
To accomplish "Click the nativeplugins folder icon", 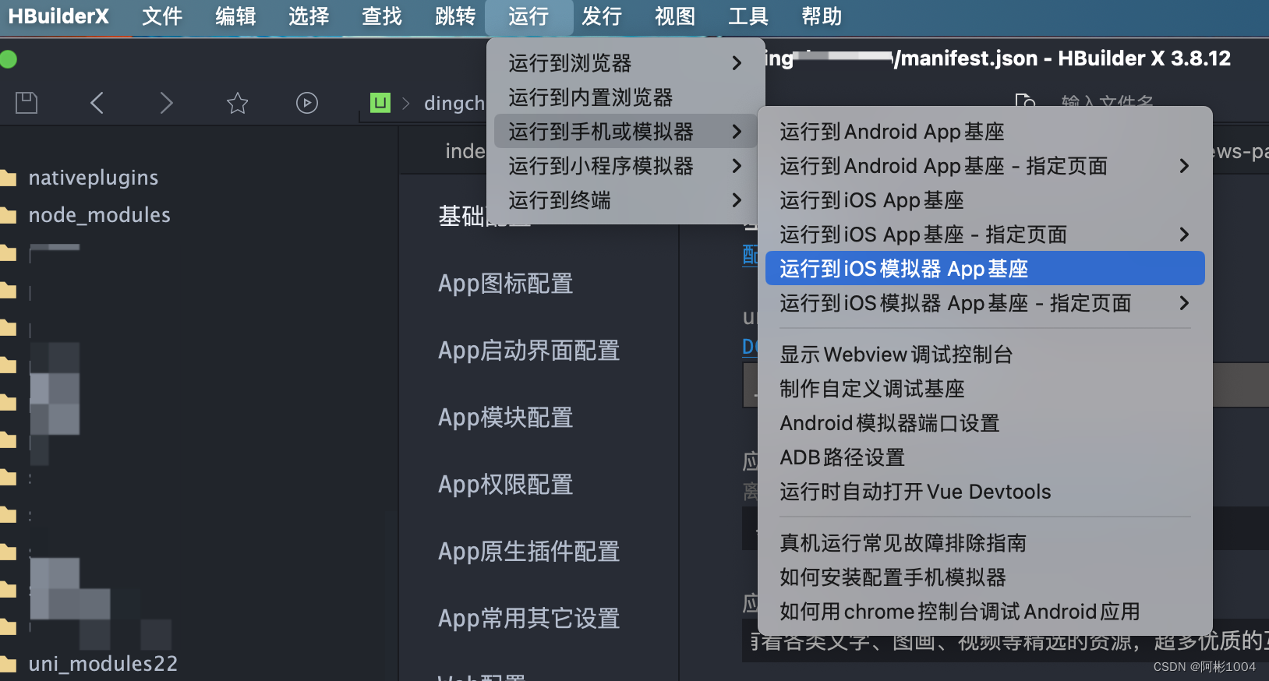I will click(8, 178).
